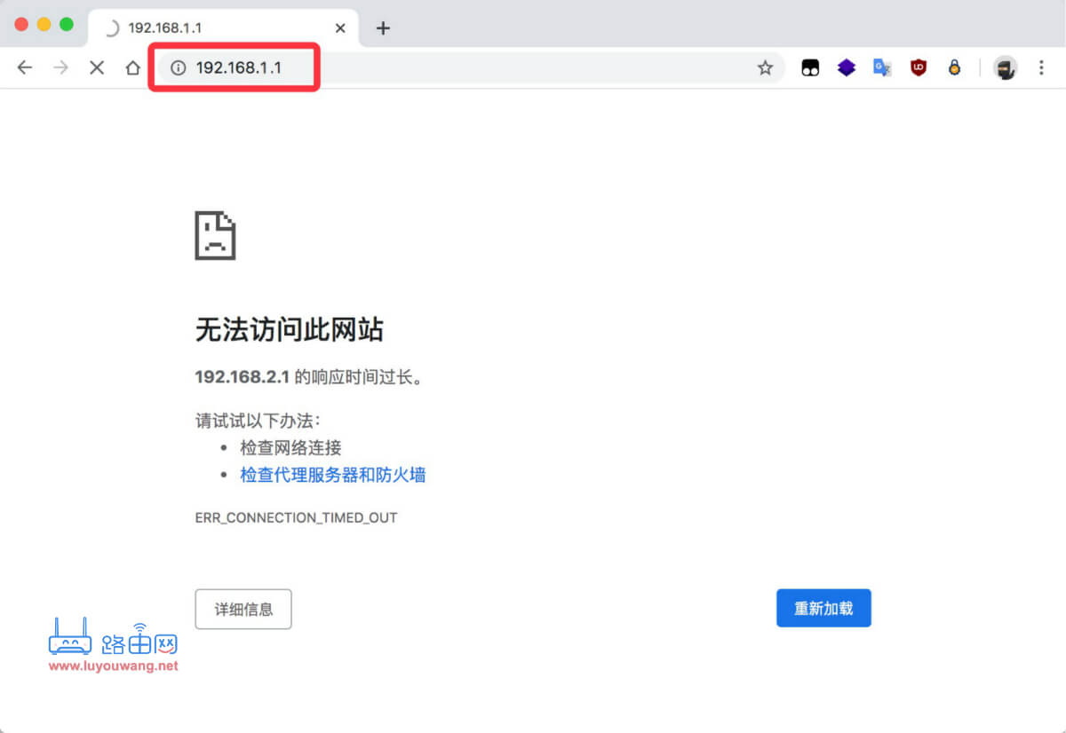Open a new tab with the plus button

(x=382, y=28)
